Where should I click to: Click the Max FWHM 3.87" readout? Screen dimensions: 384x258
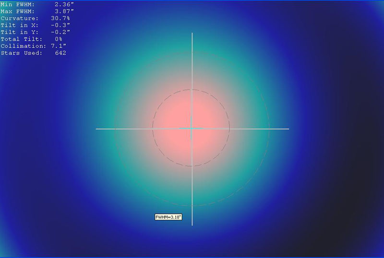point(37,11)
